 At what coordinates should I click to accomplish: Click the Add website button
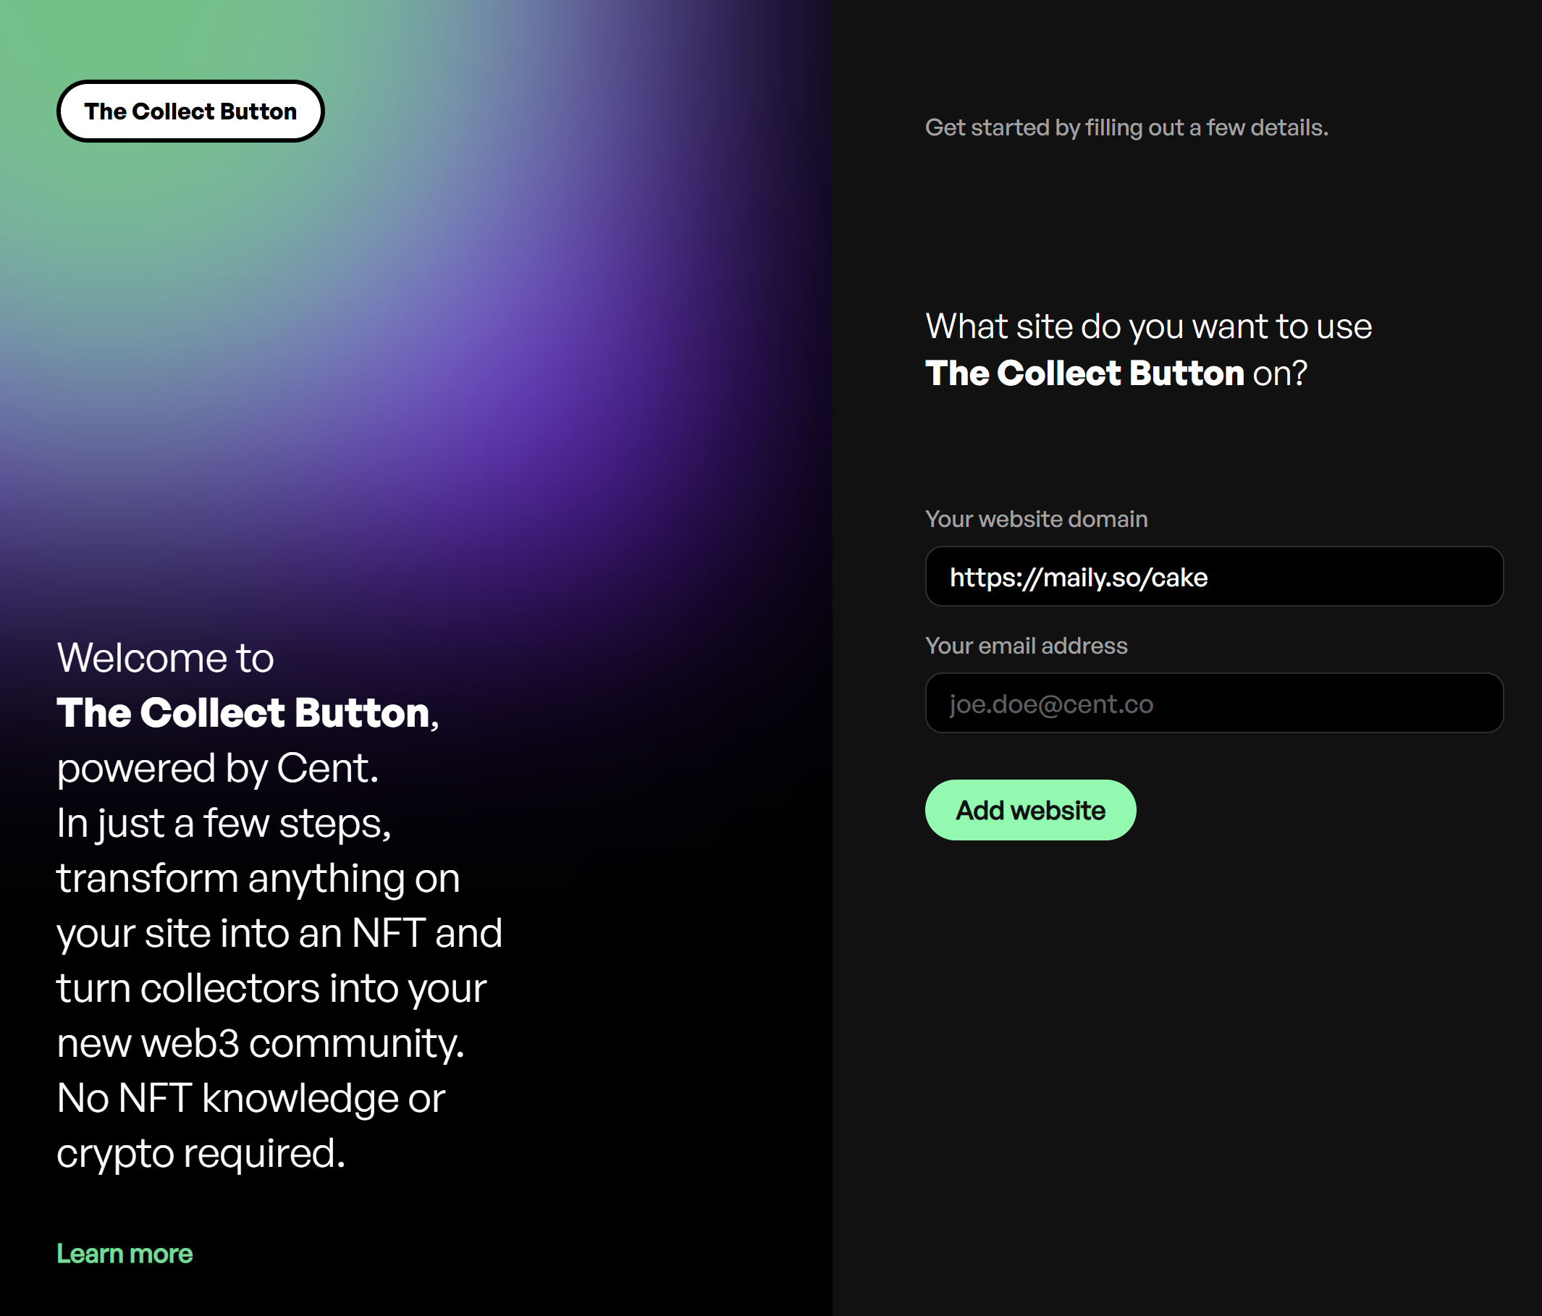point(1030,810)
